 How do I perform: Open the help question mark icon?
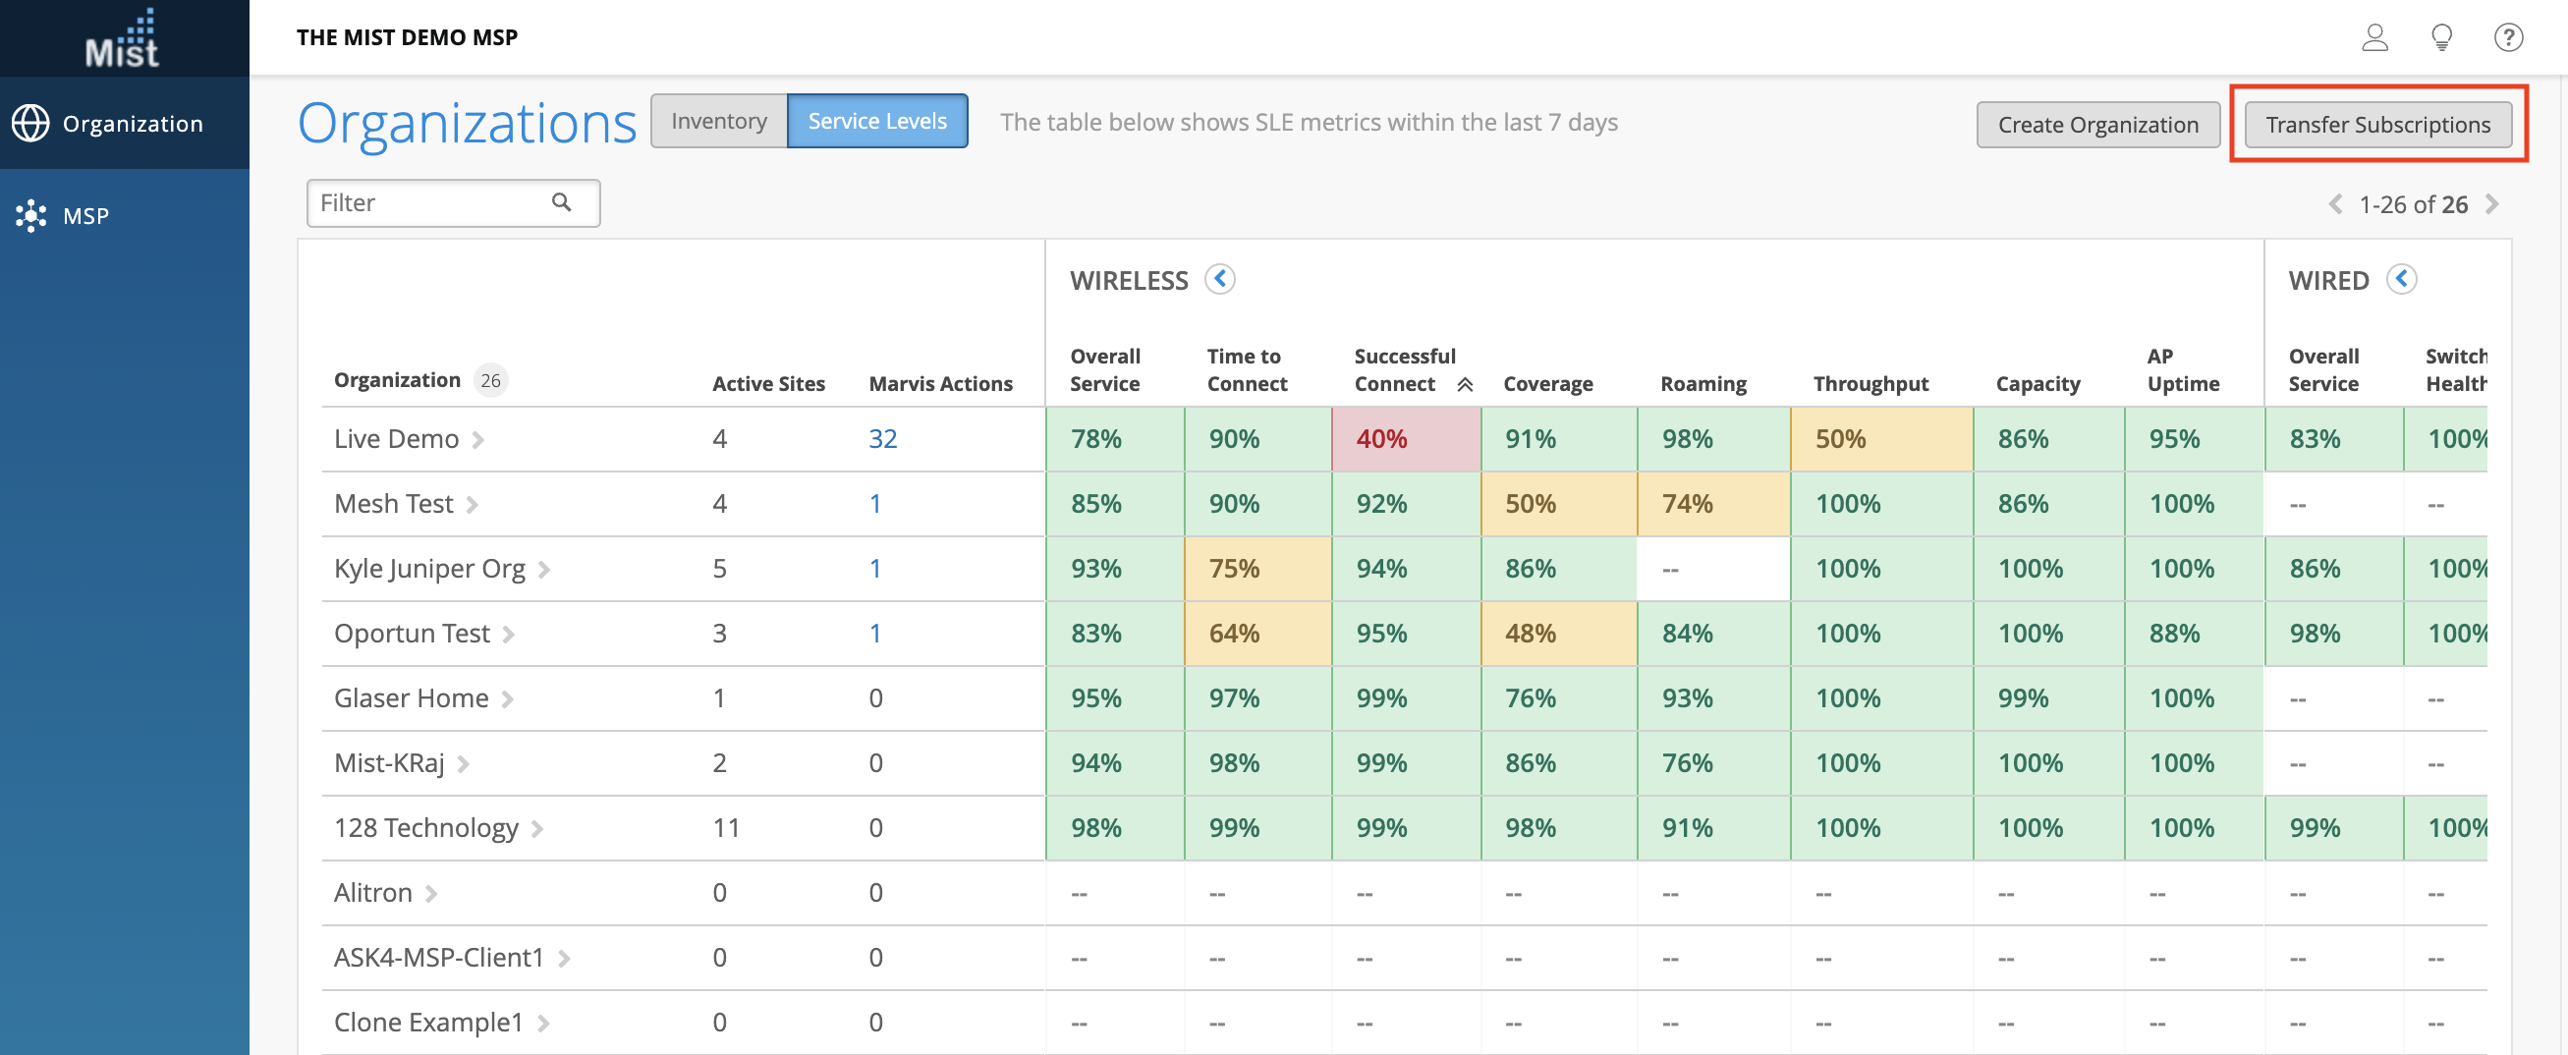pos(2508,38)
